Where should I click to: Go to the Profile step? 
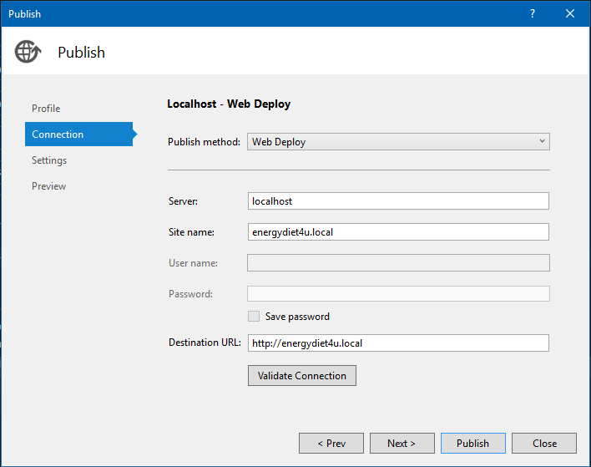[x=46, y=109]
